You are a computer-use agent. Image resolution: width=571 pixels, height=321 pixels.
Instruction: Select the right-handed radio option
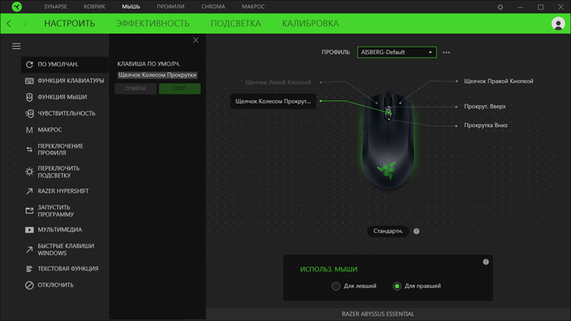[397, 286]
